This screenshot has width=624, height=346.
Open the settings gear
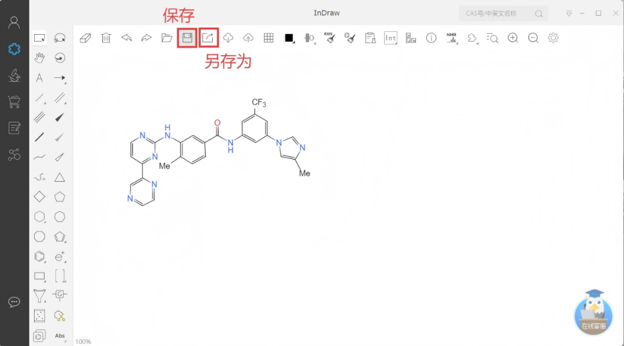coord(553,38)
